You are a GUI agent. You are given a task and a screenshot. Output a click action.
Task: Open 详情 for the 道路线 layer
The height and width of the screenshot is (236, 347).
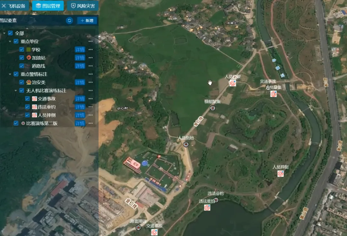point(80,66)
